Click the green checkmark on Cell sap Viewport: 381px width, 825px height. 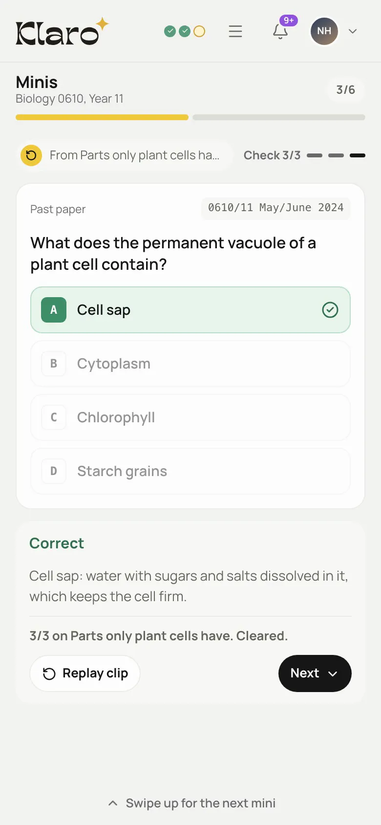[x=330, y=310]
